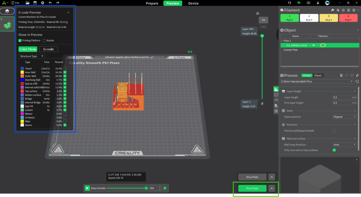The image size is (361, 197).
Task: Click the Steps Number slider handle
Action: point(146,188)
